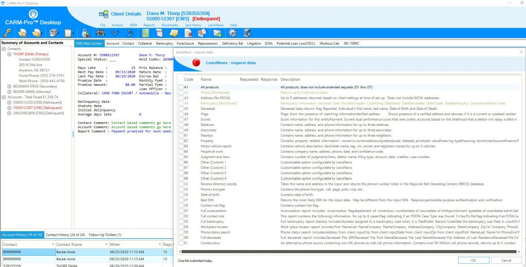Click the gold key icon in toolbar
Screen dimensions: 526x267
tap(7, 33)
